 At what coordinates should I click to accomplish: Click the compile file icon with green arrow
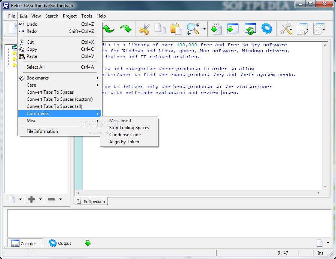[x=216, y=29]
